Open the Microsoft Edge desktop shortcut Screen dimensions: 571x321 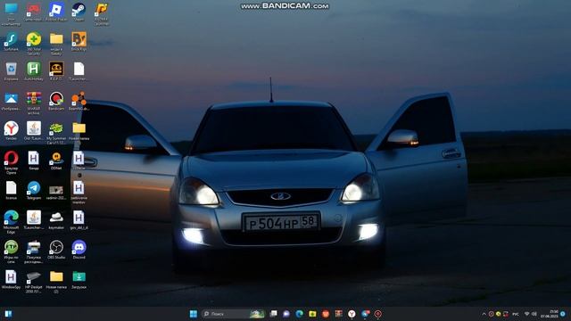pyautogui.click(x=11, y=222)
